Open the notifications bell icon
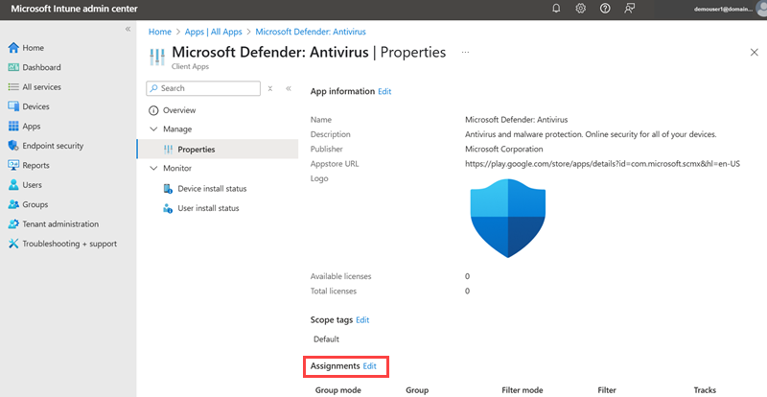 click(x=556, y=9)
